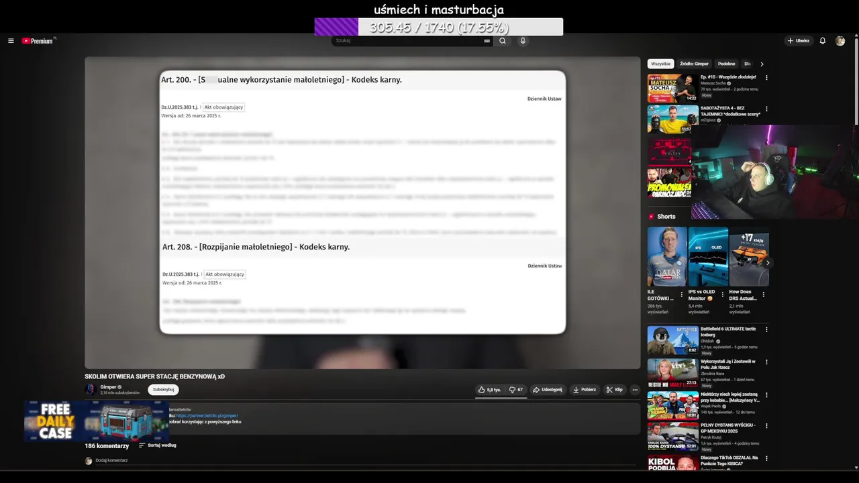Open the account avatar menu
The image size is (859, 483).
point(840,41)
